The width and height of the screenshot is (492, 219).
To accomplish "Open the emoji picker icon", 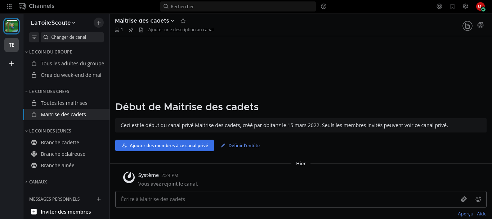I will pos(478,199).
